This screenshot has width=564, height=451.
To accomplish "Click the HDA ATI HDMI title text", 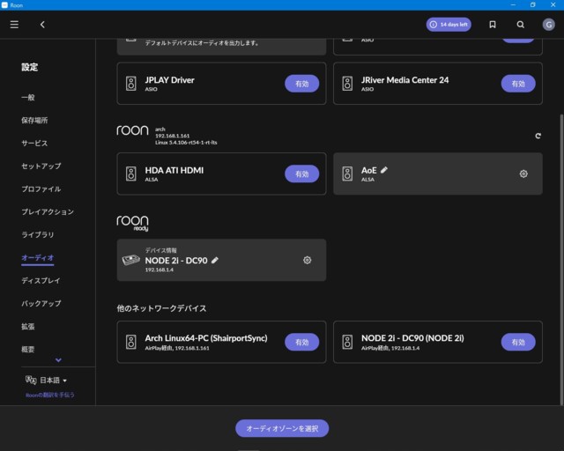I will coord(174,170).
